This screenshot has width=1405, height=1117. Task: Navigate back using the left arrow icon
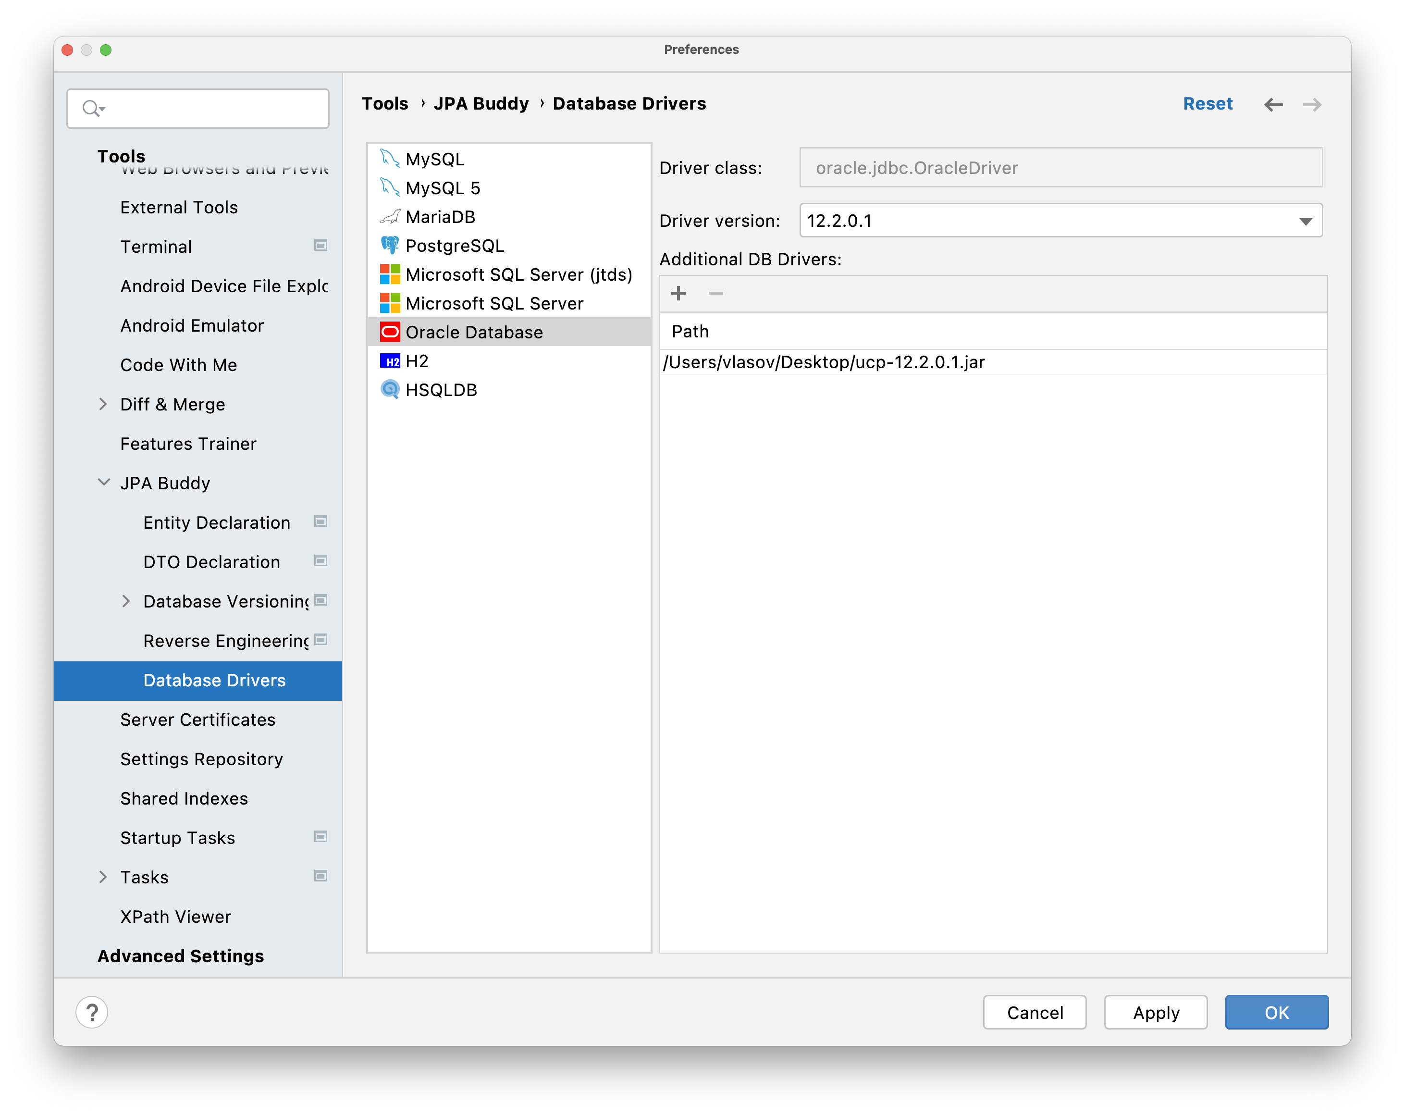tap(1273, 104)
